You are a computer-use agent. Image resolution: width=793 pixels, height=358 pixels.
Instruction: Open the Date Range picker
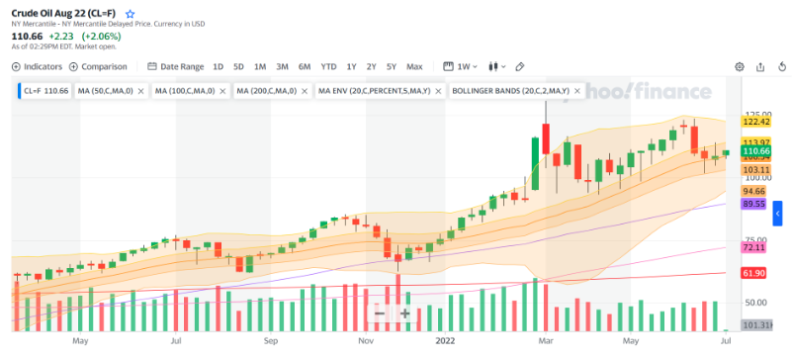tap(175, 66)
